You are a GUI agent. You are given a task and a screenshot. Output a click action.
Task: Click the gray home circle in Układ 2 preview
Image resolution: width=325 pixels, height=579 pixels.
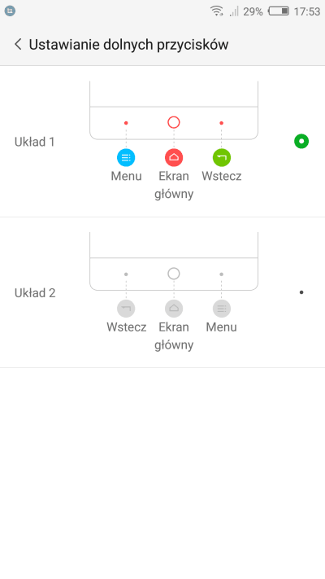click(174, 274)
